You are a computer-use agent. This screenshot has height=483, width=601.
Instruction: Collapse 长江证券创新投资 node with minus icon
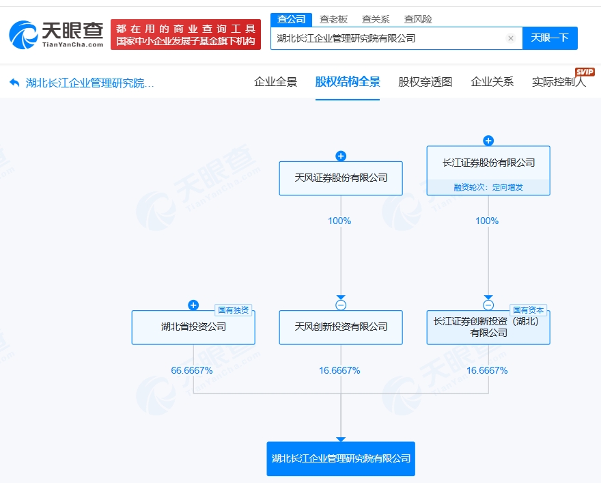tap(488, 305)
